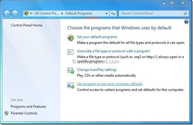Click 'Make a program the default' description

(131, 43)
